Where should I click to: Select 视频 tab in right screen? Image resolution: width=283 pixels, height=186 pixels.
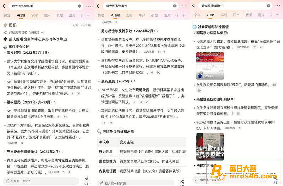click(249, 15)
